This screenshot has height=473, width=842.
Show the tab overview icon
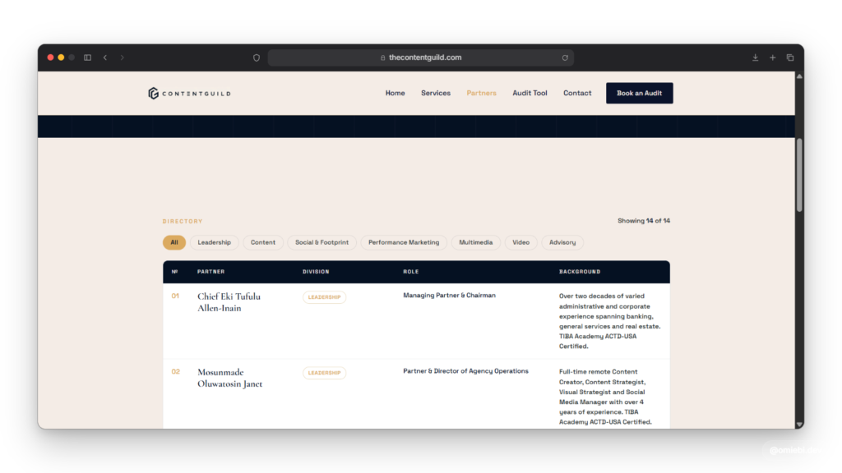(x=790, y=57)
